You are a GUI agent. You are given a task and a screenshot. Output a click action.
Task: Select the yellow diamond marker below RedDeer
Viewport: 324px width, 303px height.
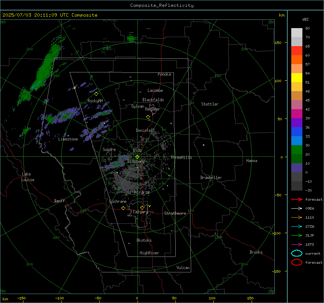pyautogui.click(x=148, y=117)
